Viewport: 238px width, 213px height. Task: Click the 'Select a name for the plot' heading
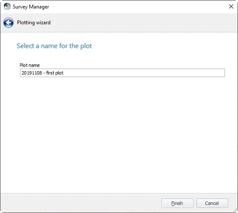[54, 46]
